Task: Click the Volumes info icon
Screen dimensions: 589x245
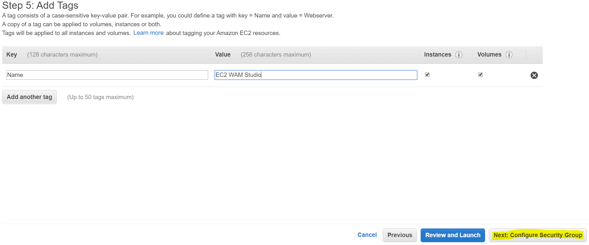Action: click(509, 55)
